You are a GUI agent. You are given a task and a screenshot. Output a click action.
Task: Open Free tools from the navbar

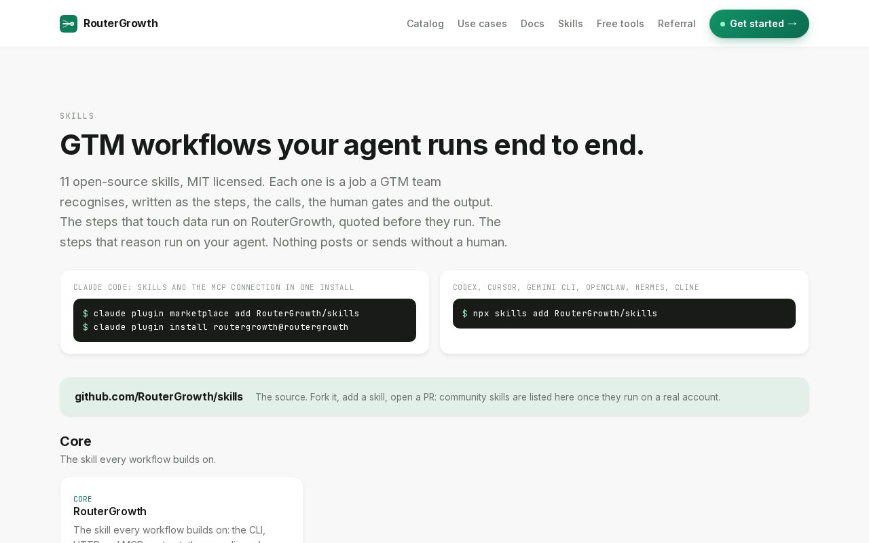[621, 24]
